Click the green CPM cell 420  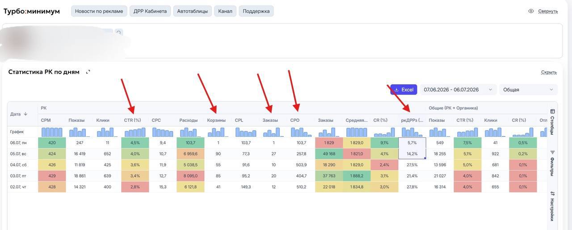click(52, 143)
